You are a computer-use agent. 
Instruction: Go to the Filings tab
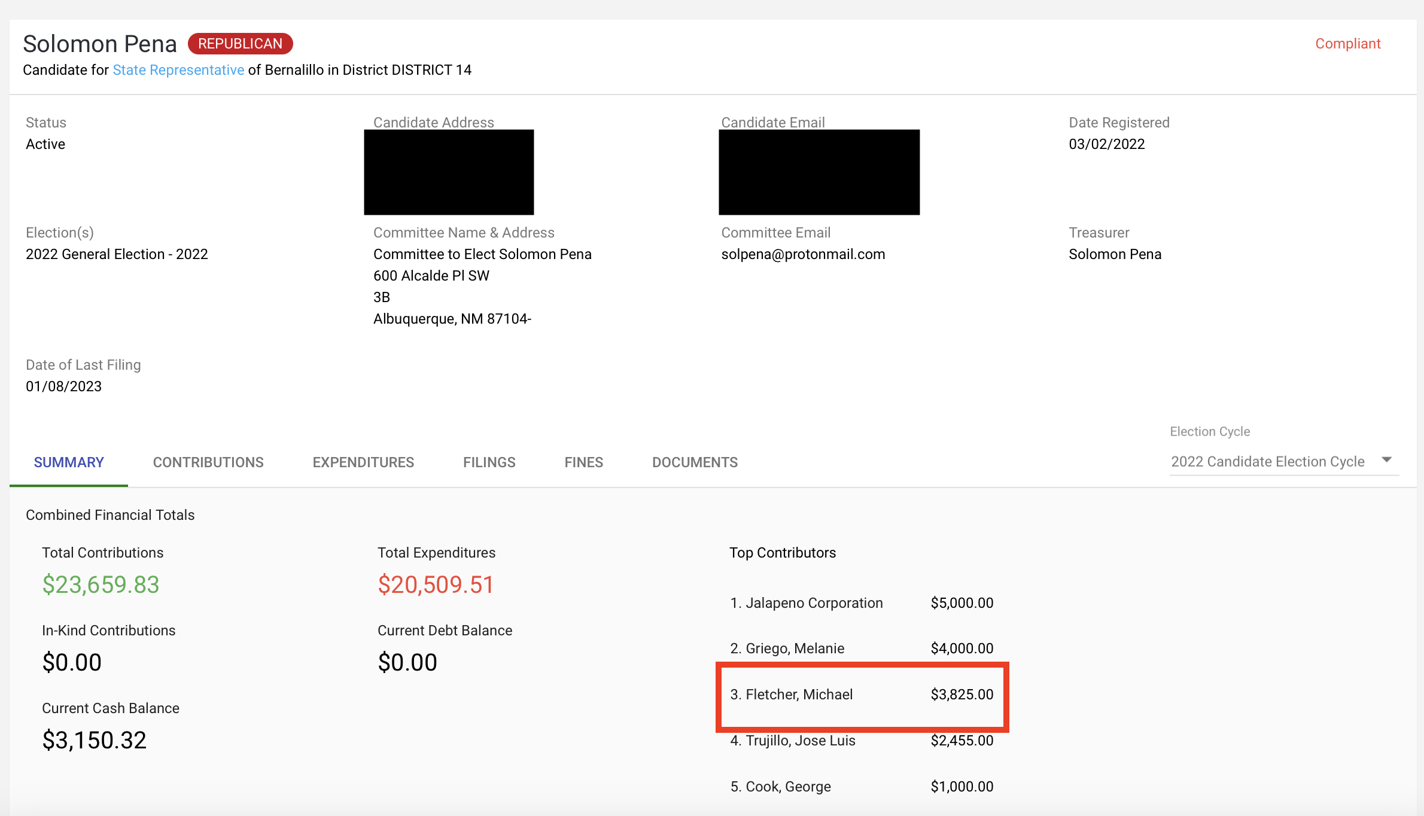[x=489, y=462]
